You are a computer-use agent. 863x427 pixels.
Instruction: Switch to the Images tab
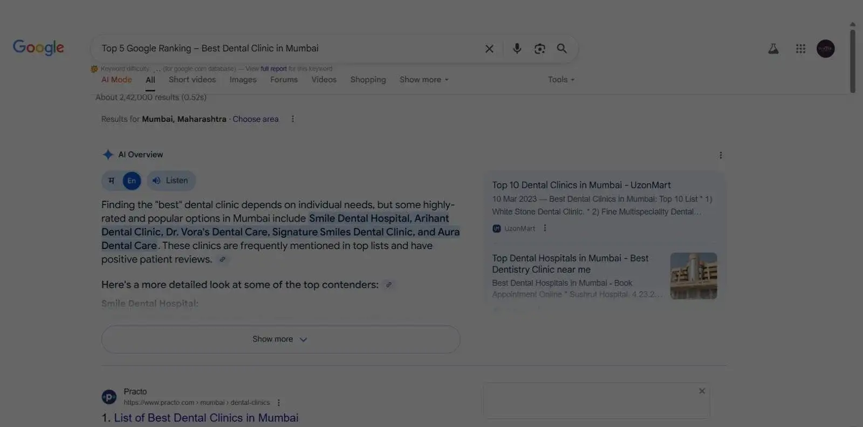click(x=243, y=80)
